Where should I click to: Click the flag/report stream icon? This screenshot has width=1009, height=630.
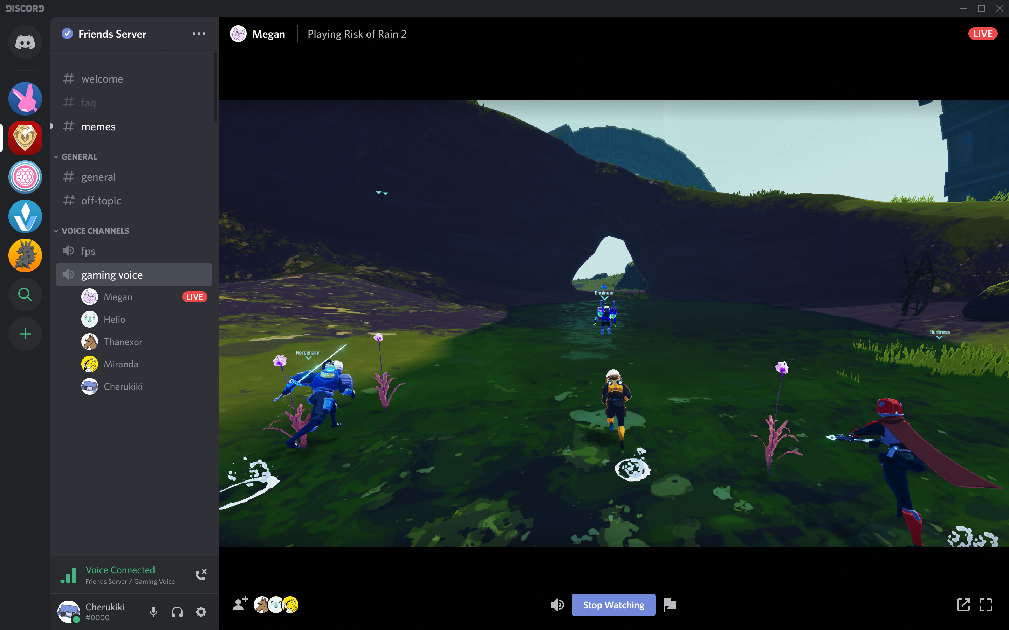point(668,604)
